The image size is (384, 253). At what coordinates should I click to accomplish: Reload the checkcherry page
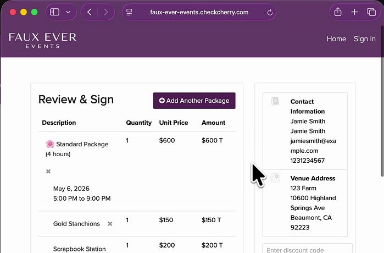point(270,12)
